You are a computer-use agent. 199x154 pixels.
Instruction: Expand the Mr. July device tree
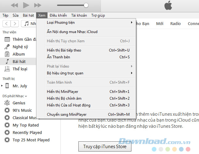(2, 86)
